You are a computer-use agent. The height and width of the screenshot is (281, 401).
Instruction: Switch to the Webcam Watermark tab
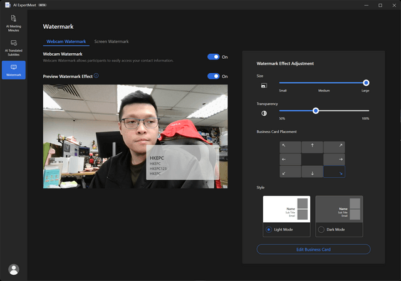[x=66, y=41]
